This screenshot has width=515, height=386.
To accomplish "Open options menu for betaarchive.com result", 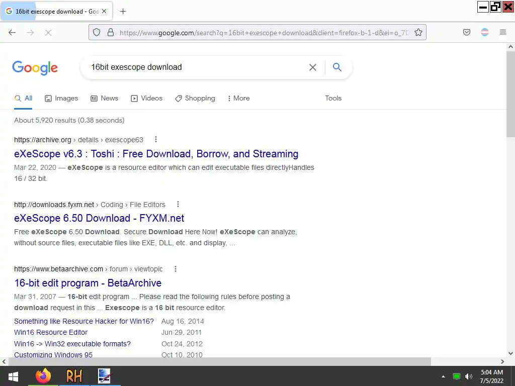I will pyautogui.click(x=176, y=269).
